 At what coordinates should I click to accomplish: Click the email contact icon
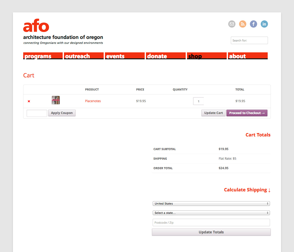[x=232, y=24]
